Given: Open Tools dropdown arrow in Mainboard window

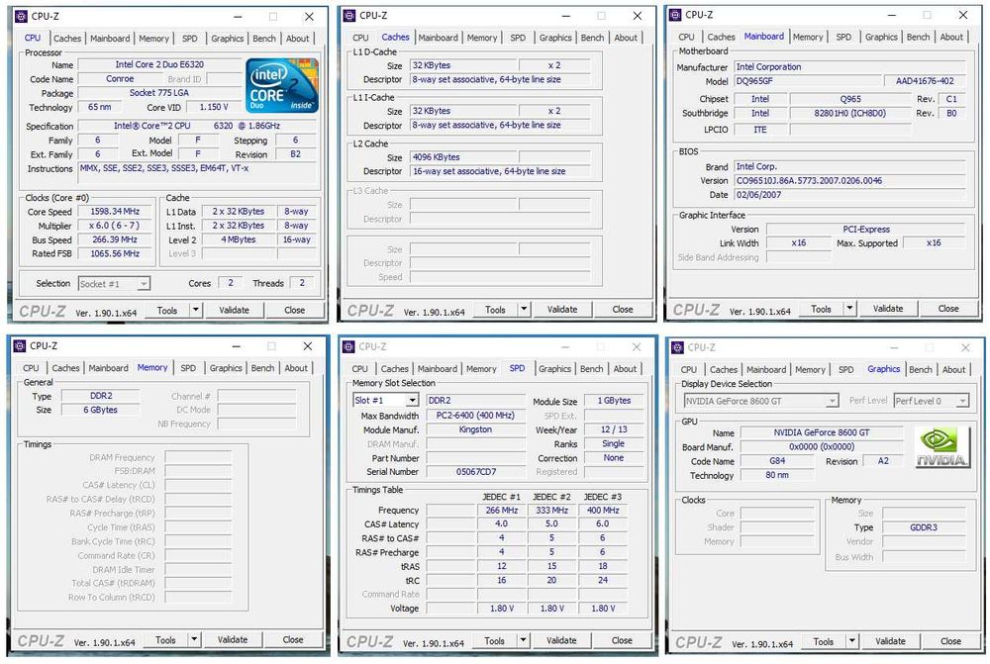Looking at the screenshot, I should click(x=849, y=309).
